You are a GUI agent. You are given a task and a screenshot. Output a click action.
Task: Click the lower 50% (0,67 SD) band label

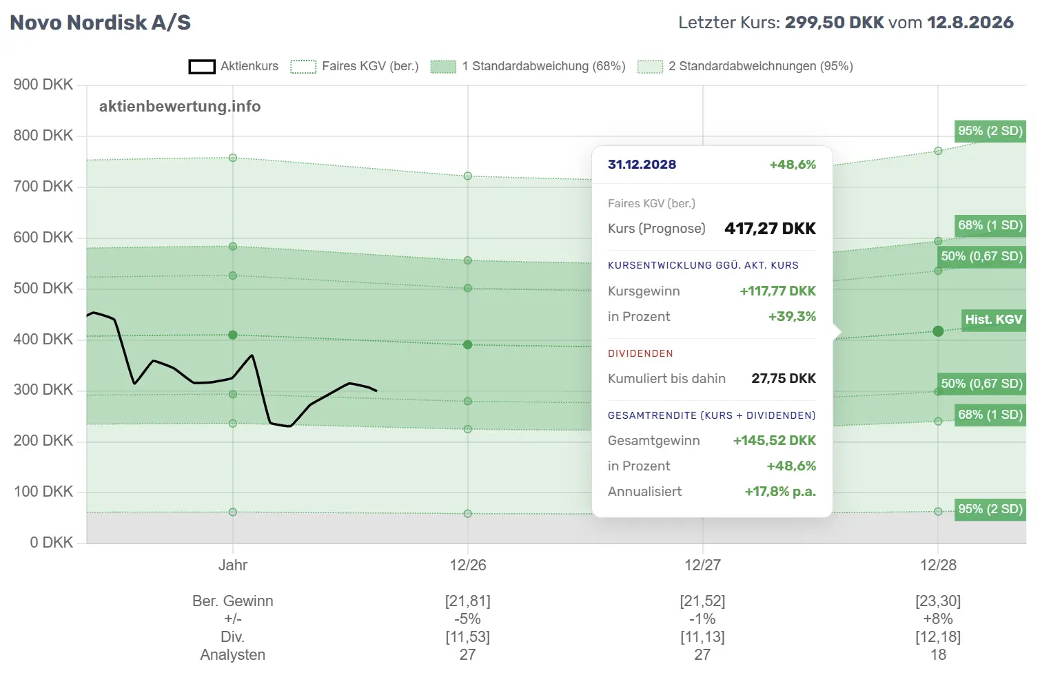coord(982,384)
